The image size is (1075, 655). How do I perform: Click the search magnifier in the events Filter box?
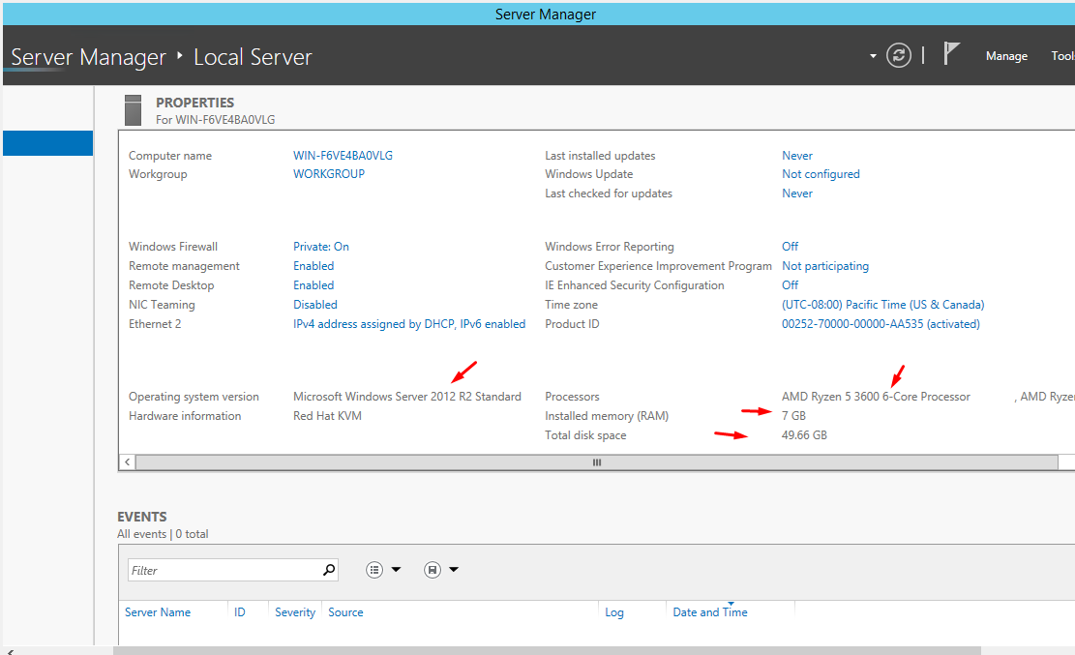[x=329, y=569]
